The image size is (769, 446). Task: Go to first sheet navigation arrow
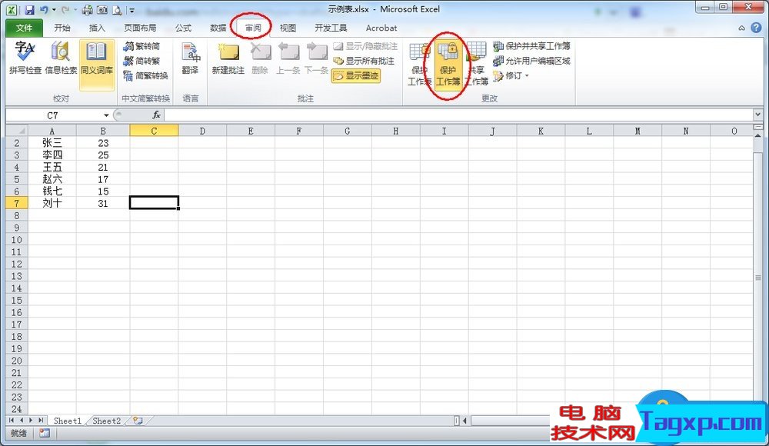[x=12, y=421]
